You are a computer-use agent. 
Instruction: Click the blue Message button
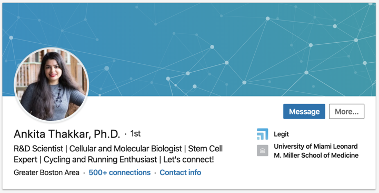click(304, 111)
